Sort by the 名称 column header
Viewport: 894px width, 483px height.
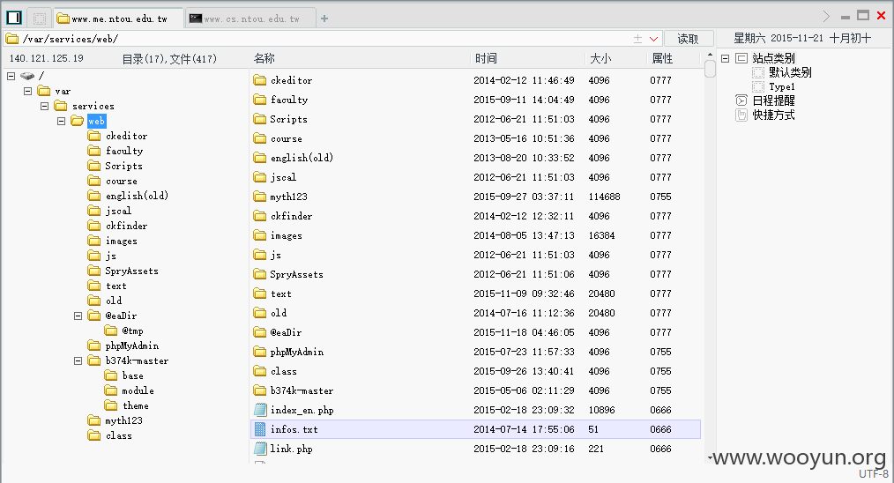pyautogui.click(x=264, y=59)
